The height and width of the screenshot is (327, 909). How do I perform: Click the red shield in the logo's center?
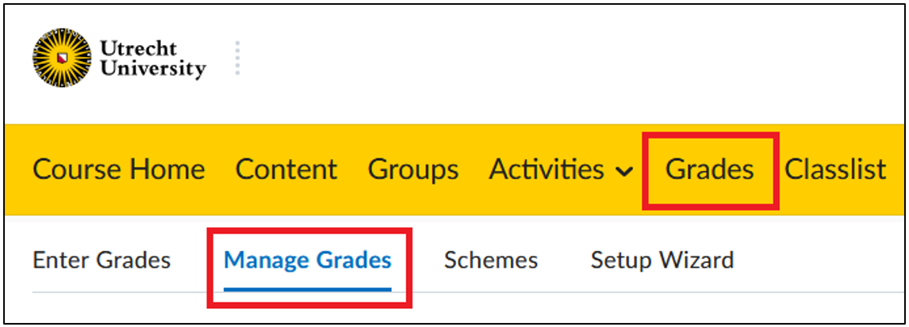point(62,57)
